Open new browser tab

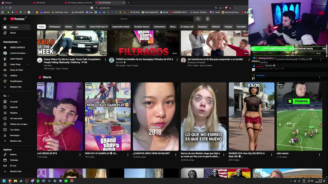click(x=128, y=3)
